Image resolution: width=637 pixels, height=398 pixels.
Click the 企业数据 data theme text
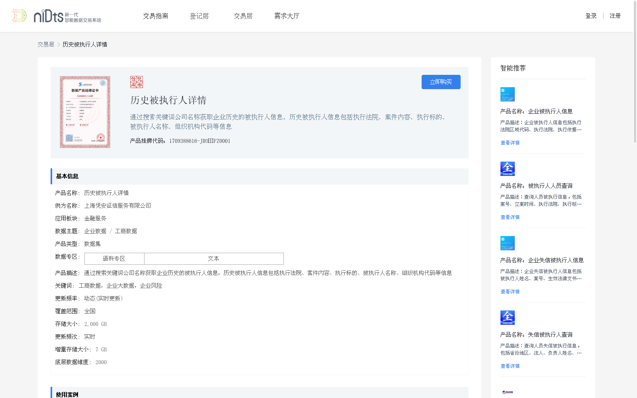point(95,231)
